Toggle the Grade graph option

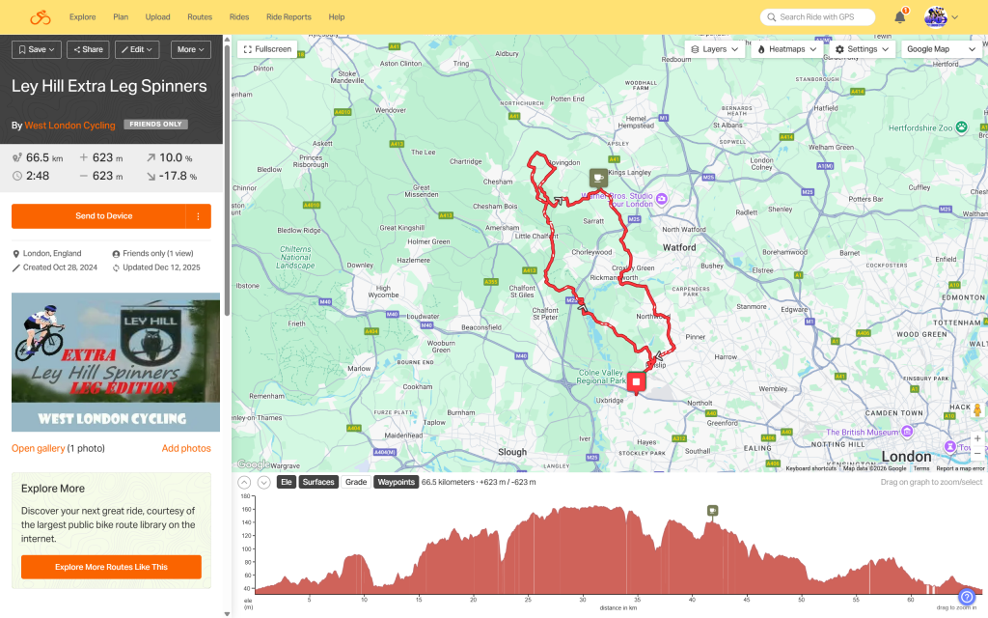click(356, 482)
